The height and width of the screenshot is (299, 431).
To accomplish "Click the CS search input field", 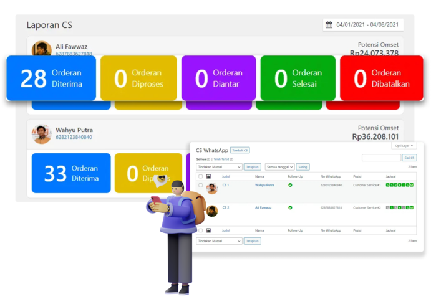I will pos(381,158).
